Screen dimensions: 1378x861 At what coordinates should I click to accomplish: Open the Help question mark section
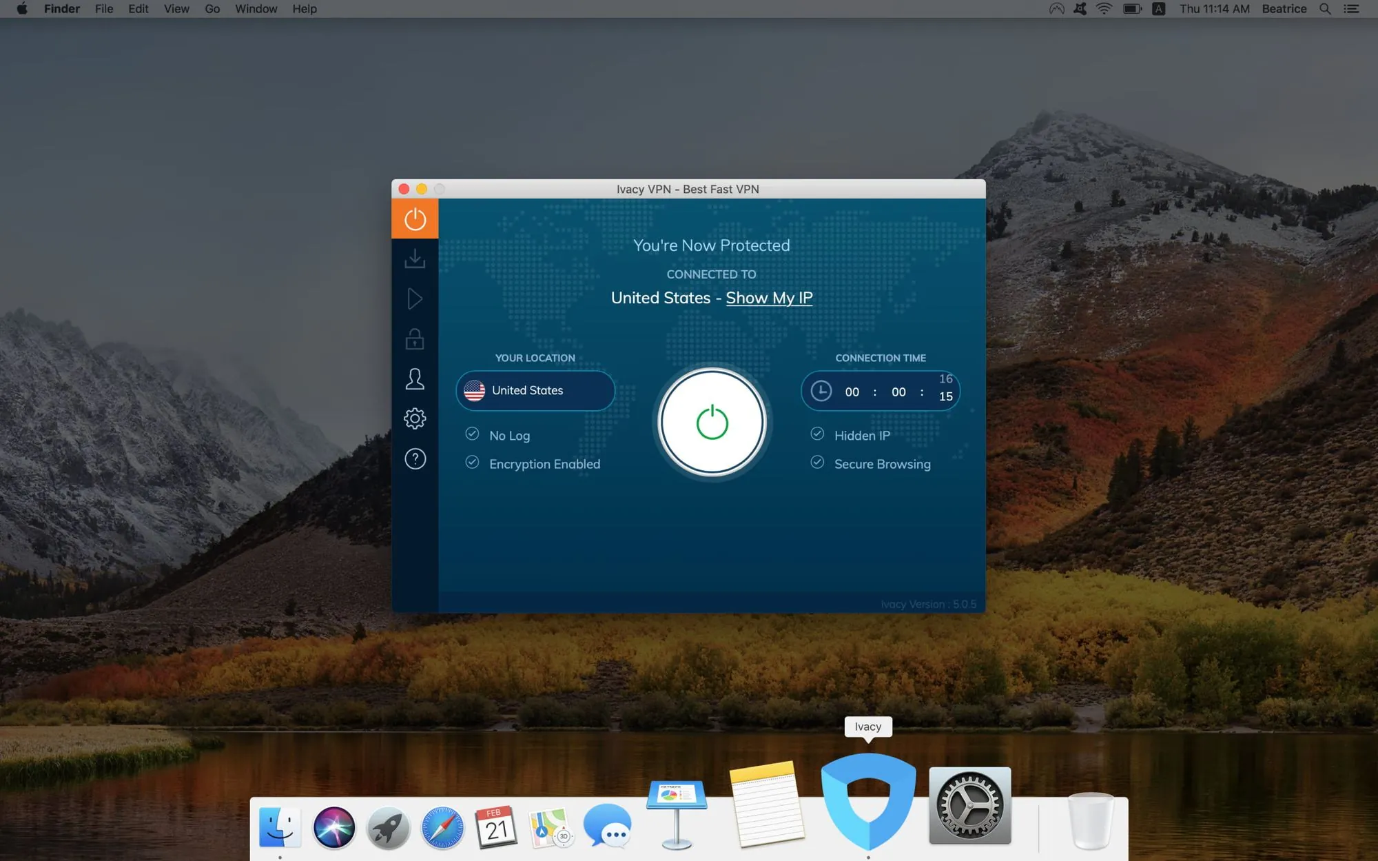pyautogui.click(x=415, y=459)
